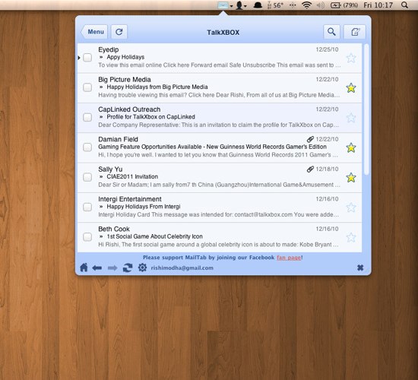This screenshot has height=380, width=418.
Task: Open the person silhouette menu bar icon
Action: pos(239,5)
